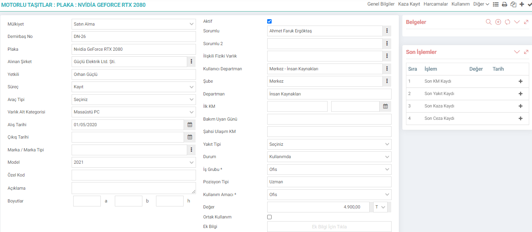Open the Araç Tipi dropdown

[134, 99]
